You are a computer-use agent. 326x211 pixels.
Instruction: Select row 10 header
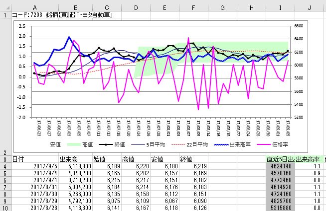point(5,208)
